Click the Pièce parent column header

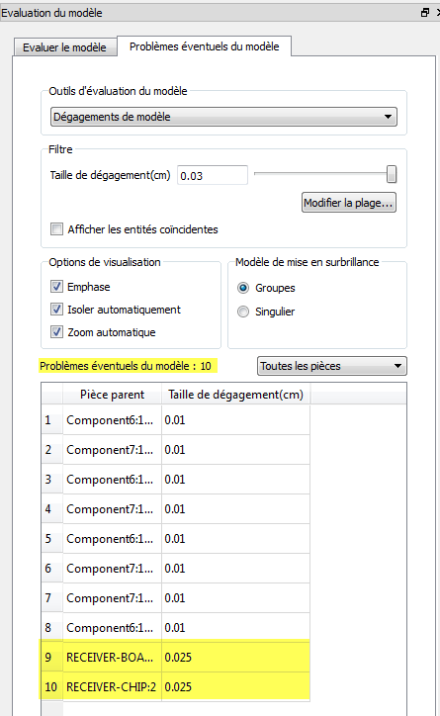(x=112, y=395)
